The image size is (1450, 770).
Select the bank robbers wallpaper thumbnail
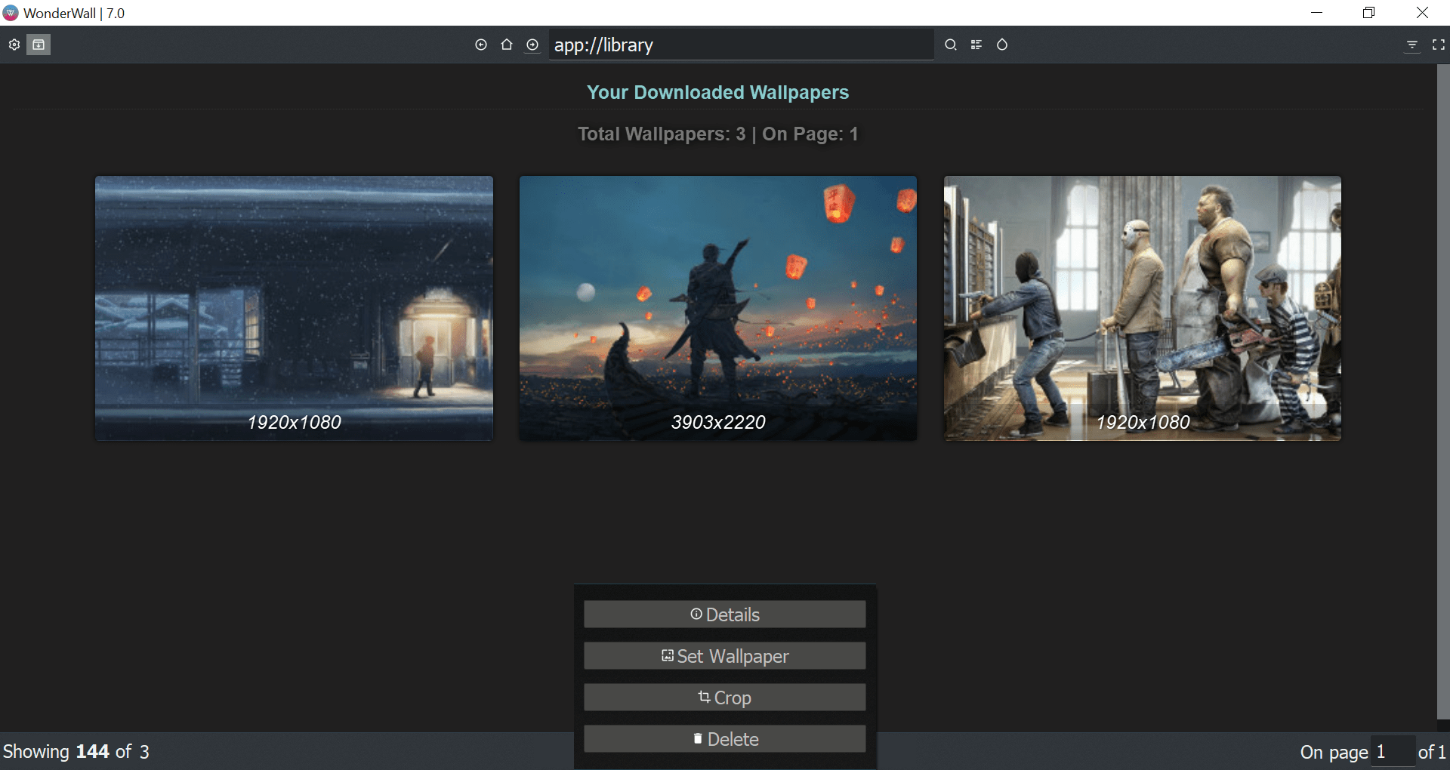pyautogui.click(x=1142, y=308)
